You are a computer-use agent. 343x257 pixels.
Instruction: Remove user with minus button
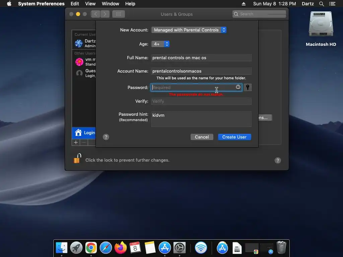pyautogui.click(x=84, y=143)
